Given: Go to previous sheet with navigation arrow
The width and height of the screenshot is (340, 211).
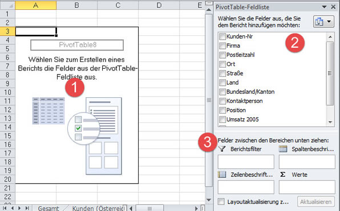Looking at the screenshot, I should tap(12, 208).
